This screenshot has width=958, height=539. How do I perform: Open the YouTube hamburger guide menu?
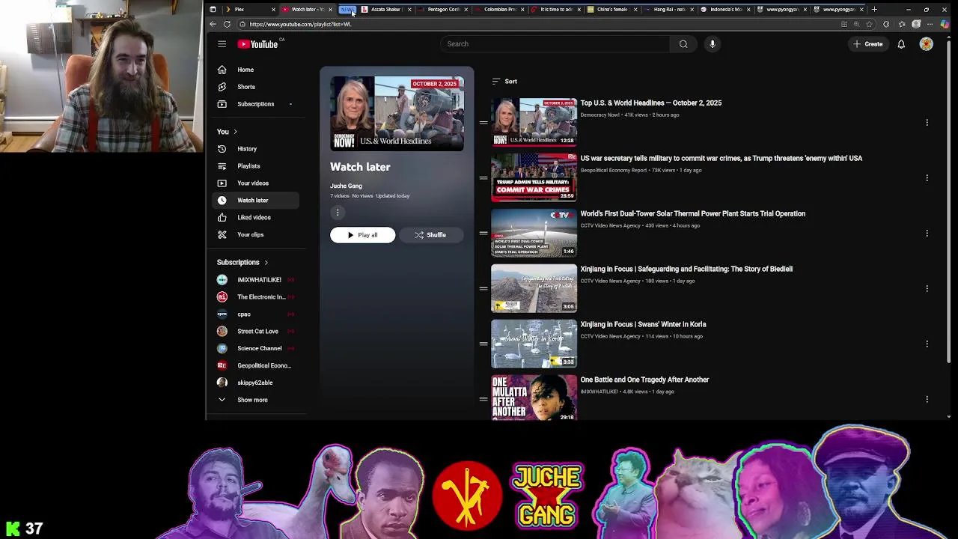coord(222,44)
